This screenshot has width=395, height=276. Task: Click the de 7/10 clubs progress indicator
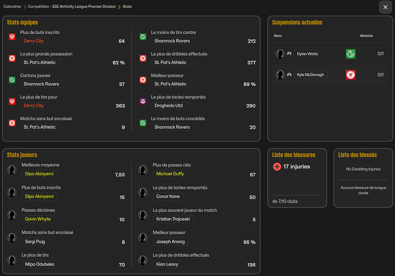(x=286, y=201)
